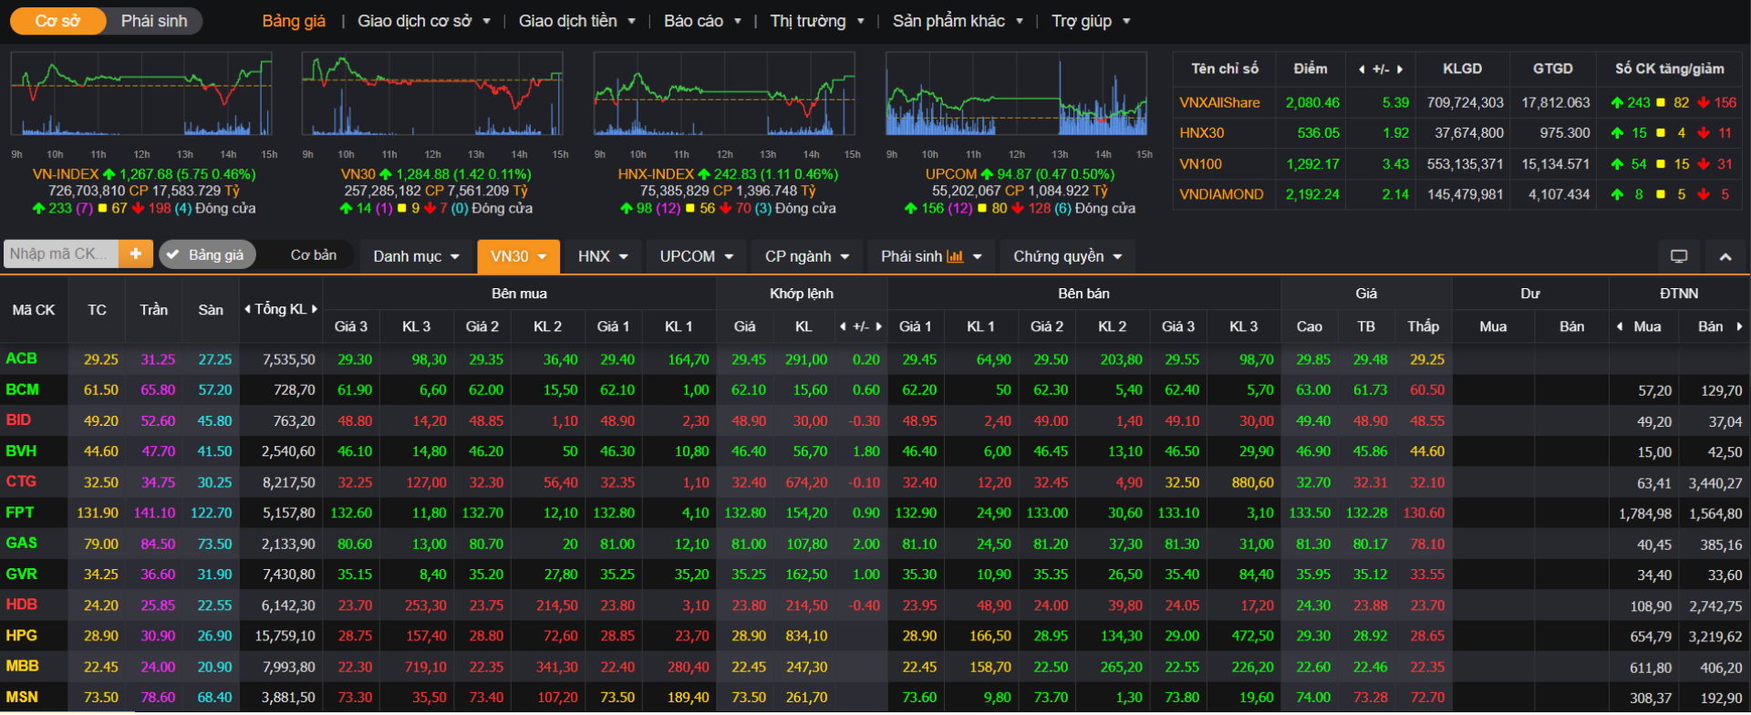1751x715 pixels.
Task: Click right arrow beside Khớp lệnh +/-
Action: click(879, 326)
